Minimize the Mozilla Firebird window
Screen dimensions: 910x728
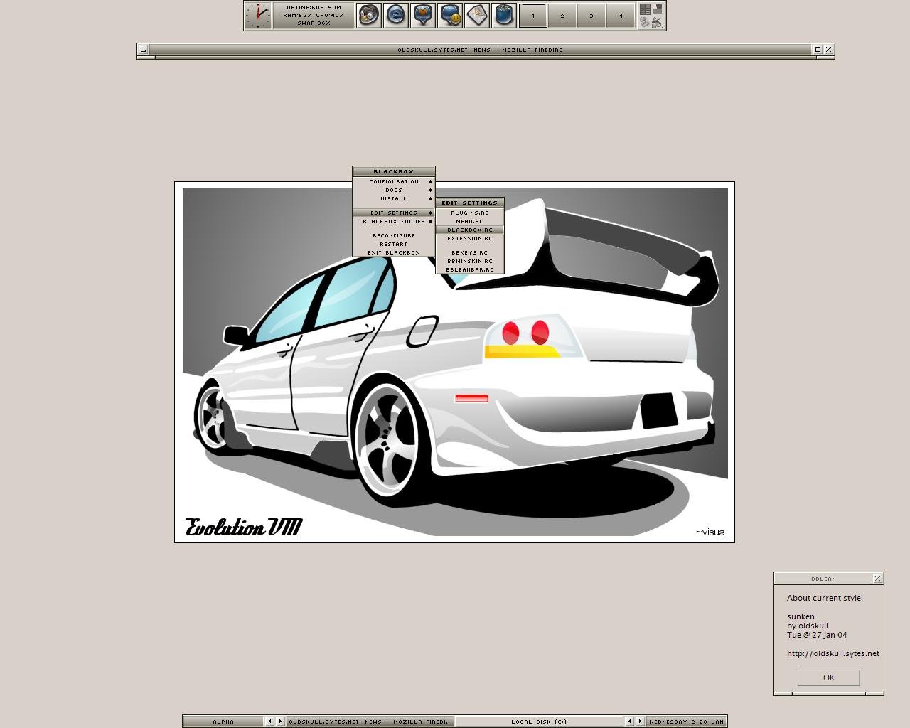(x=143, y=50)
